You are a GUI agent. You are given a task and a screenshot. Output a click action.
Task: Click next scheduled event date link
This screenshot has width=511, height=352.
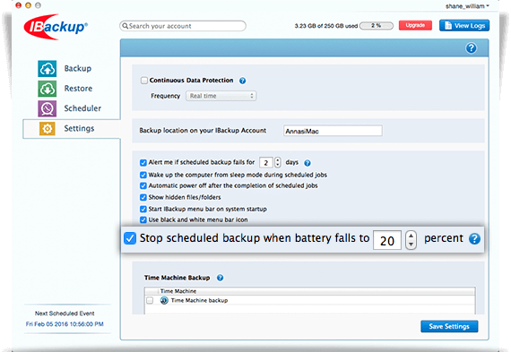65,324
